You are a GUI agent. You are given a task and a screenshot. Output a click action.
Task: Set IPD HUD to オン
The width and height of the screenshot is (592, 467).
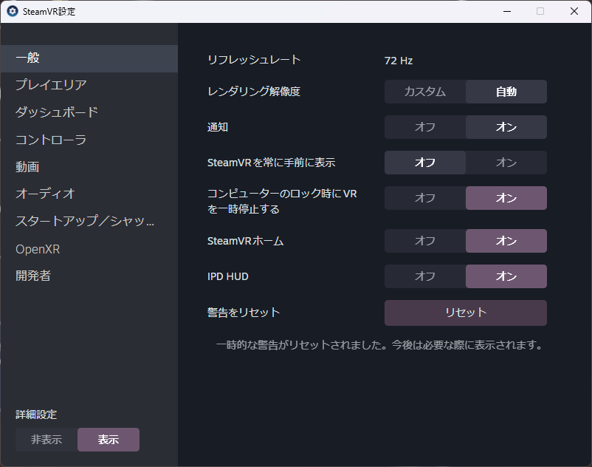506,276
